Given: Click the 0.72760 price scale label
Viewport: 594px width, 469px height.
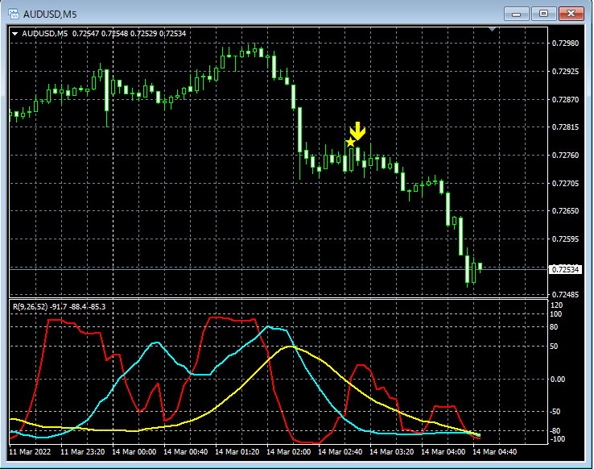Looking at the screenshot, I should (x=565, y=155).
